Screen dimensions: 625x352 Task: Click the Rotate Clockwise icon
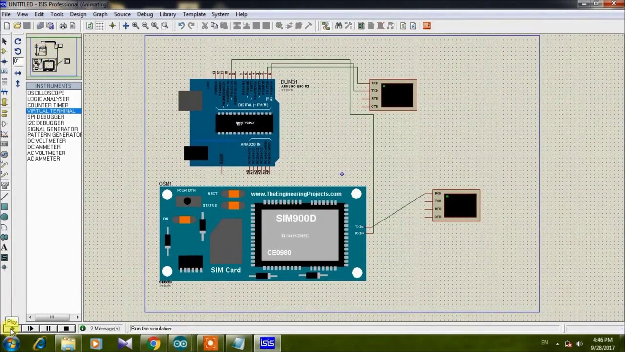coord(18,42)
